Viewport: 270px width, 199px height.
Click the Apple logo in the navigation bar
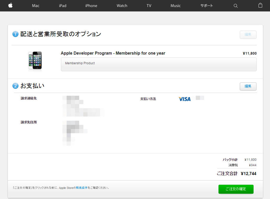click(11, 6)
